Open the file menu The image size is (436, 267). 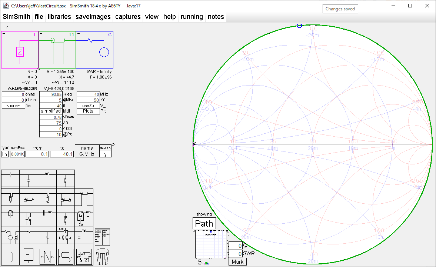coord(39,17)
